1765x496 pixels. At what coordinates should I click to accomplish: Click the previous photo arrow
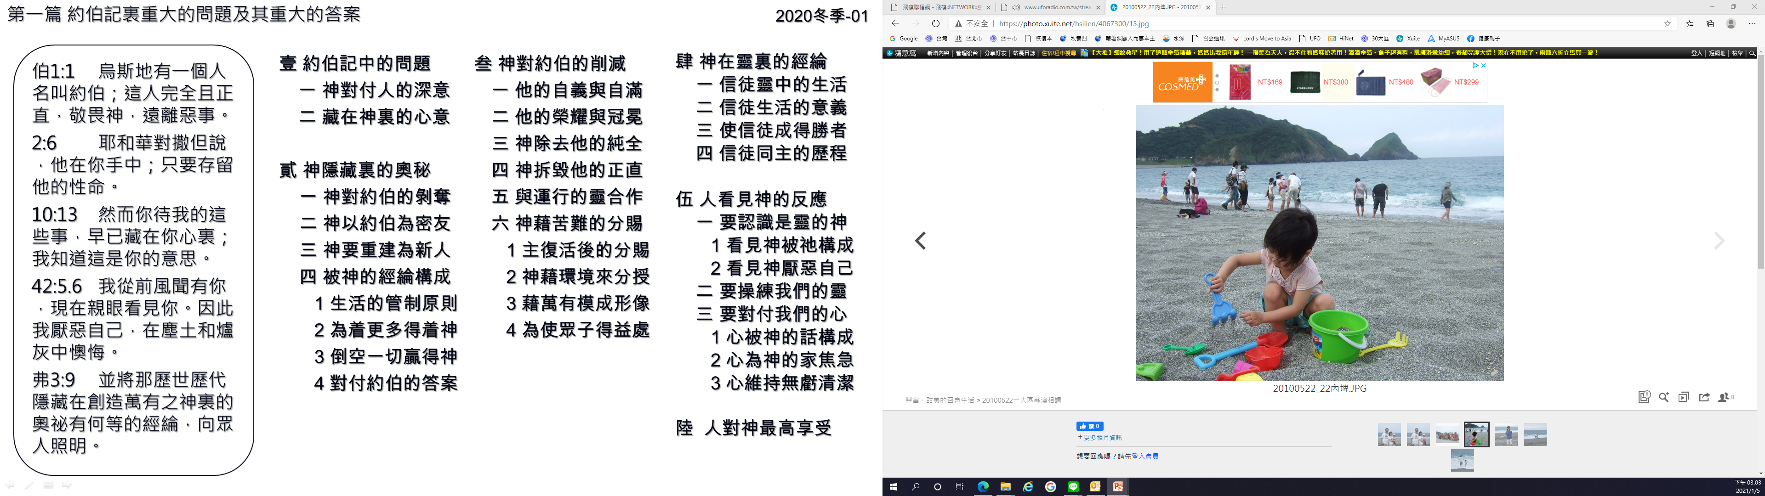(x=920, y=241)
